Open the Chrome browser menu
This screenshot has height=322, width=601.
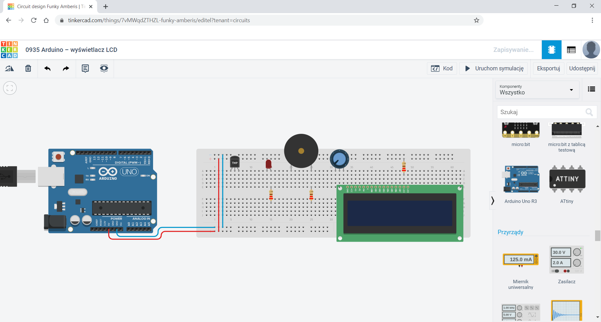click(592, 20)
